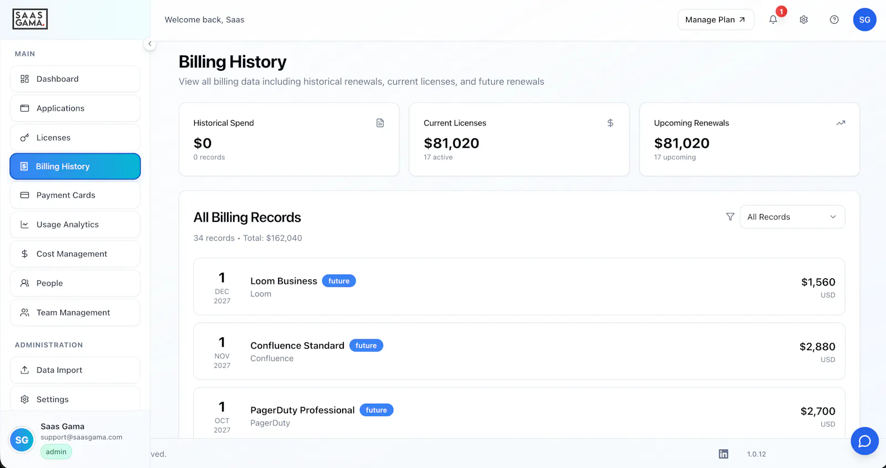The width and height of the screenshot is (886, 468).
Task: Open the chat support bubble
Action: click(x=864, y=441)
